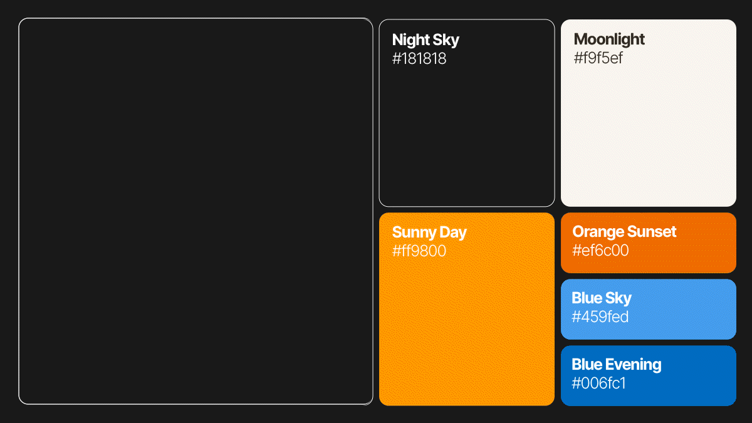Click the "Sunny Day" title text

click(x=429, y=232)
